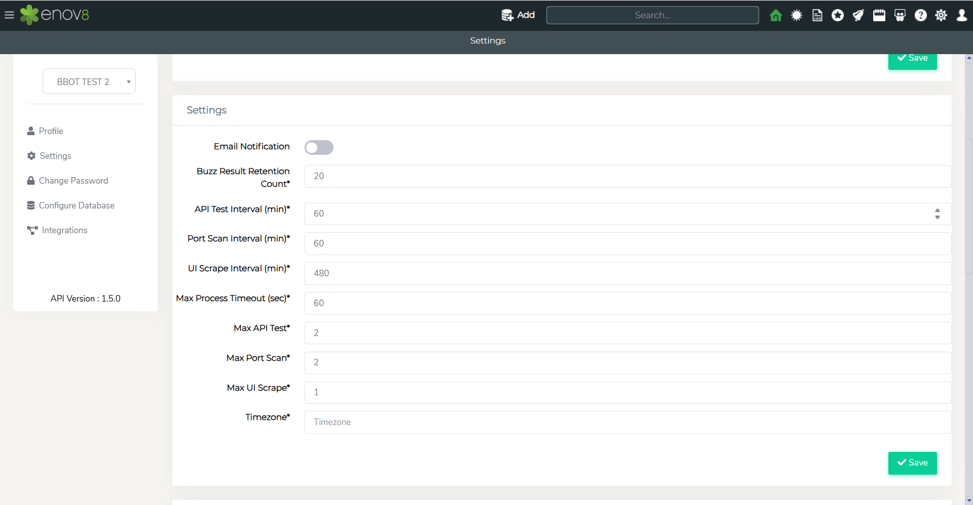Toggle the Email Notification switch
Screen dimensions: 973x505
tap(319, 147)
